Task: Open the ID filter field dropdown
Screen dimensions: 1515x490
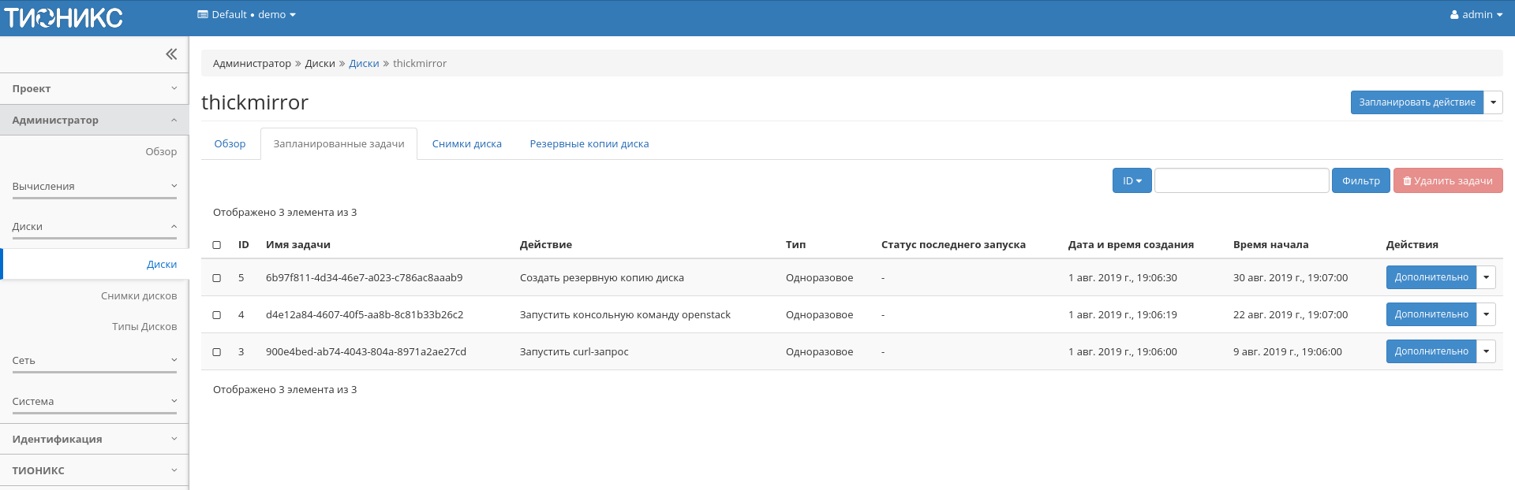Action: (x=1132, y=181)
